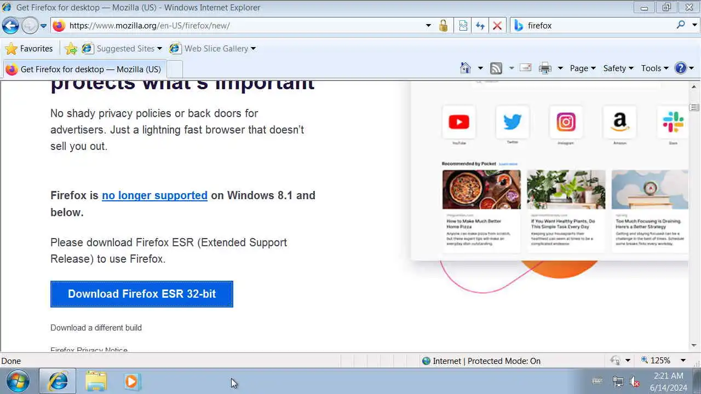Click the YouTube shortcut tile
This screenshot has width=701, height=394.
(458, 122)
